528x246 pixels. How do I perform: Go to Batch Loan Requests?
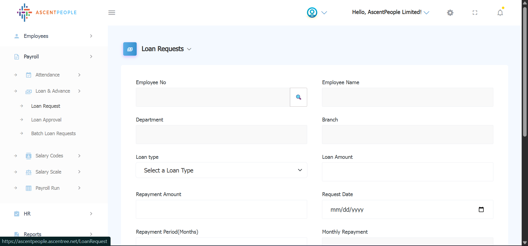pos(53,134)
